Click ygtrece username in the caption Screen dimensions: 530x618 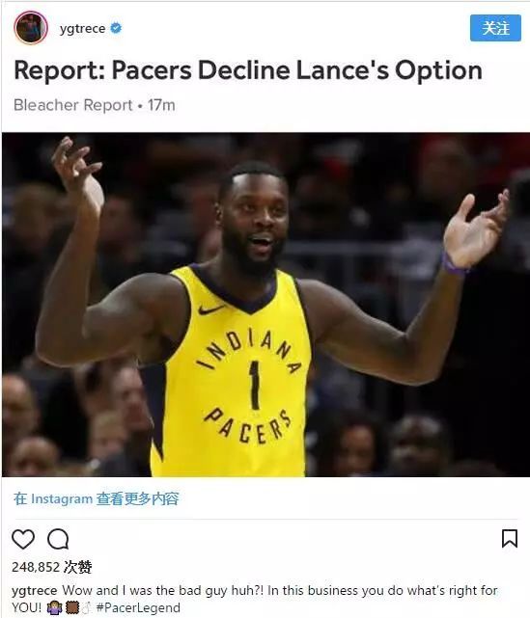35,591
